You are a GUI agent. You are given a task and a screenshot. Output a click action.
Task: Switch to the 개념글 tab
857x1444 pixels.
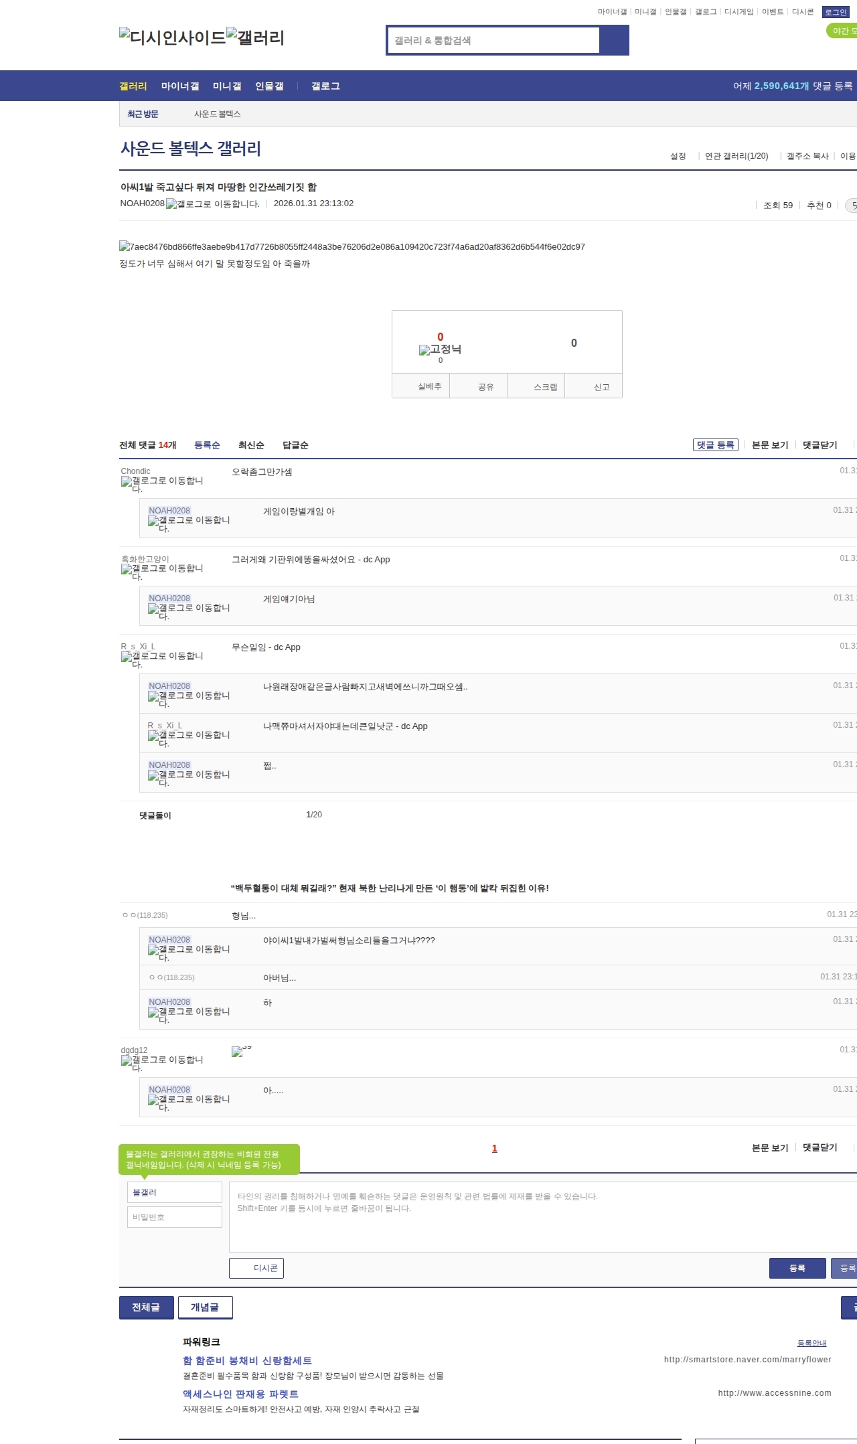[x=205, y=1307]
